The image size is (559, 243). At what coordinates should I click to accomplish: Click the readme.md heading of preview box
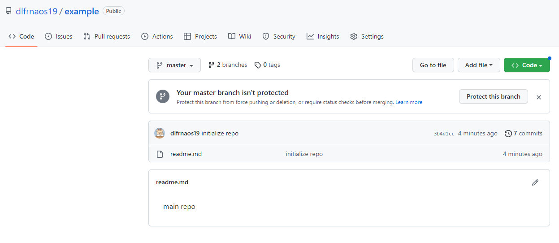(x=172, y=182)
